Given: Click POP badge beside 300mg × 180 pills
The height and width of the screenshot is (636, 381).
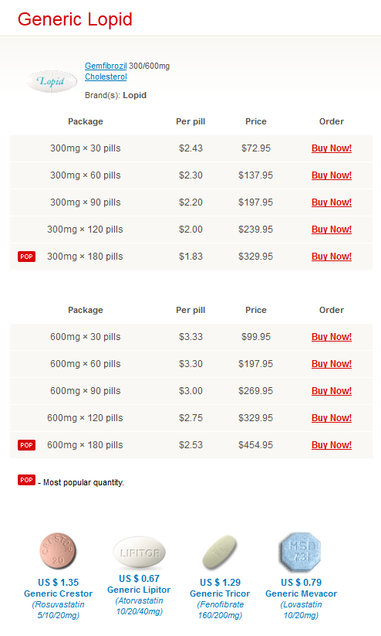Looking at the screenshot, I should coord(27,257).
